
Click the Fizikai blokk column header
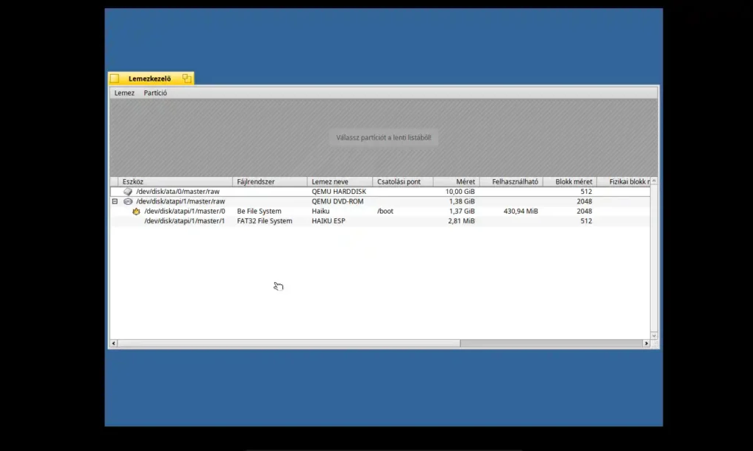[x=624, y=181]
